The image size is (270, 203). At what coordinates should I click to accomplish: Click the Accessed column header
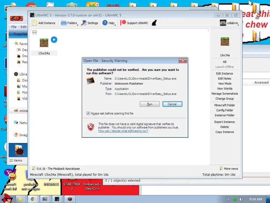tap(261, 82)
